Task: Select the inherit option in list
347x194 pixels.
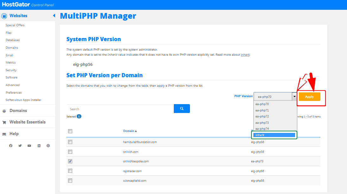Action: tap(274, 135)
